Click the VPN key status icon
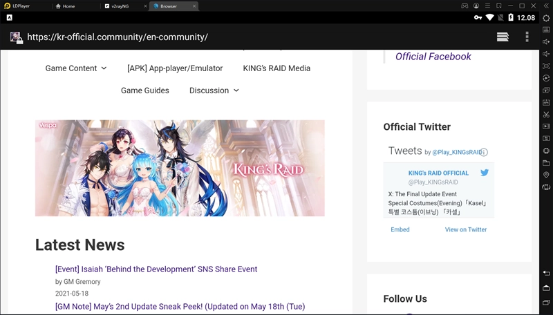This screenshot has height=315, width=553. pos(478,18)
